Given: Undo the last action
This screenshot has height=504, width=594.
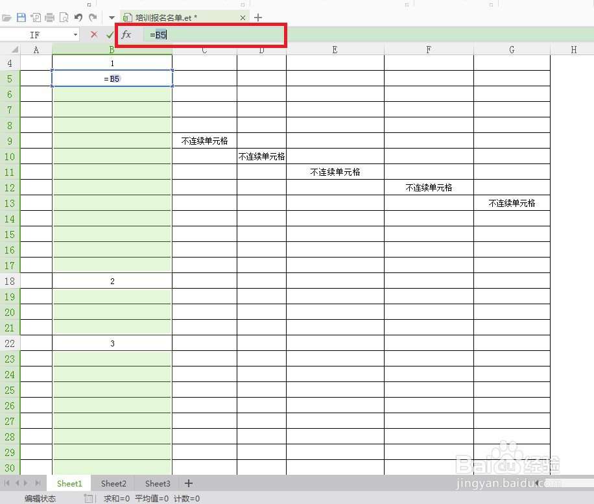Looking at the screenshot, I should [78, 18].
